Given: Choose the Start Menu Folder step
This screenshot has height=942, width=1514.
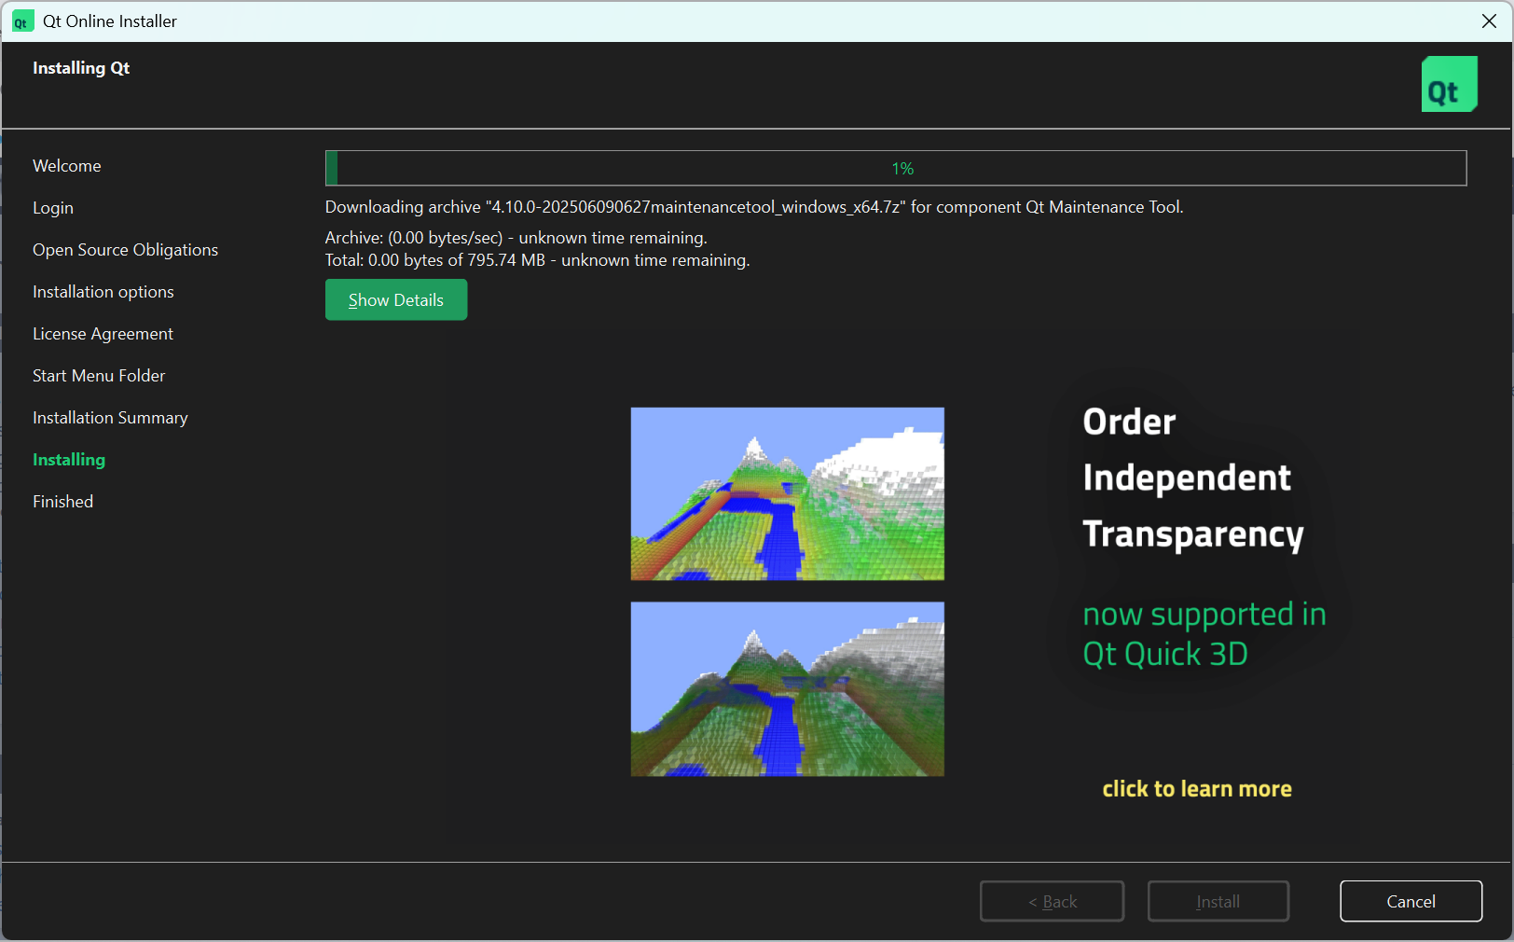Looking at the screenshot, I should [99, 376].
